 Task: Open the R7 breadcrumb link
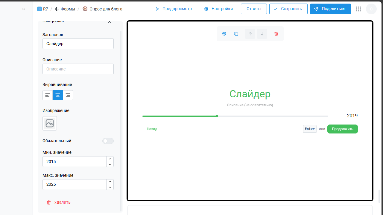point(42,9)
